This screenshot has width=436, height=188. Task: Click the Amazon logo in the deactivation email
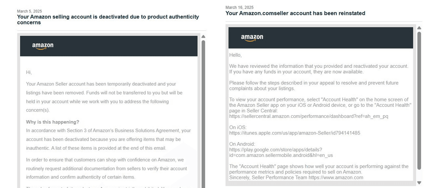click(43, 46)
